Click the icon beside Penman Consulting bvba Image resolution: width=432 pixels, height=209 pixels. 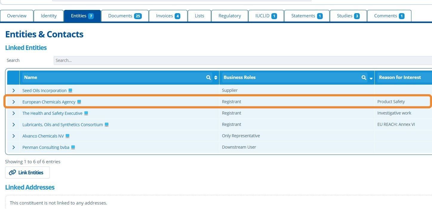click(73, 147)
